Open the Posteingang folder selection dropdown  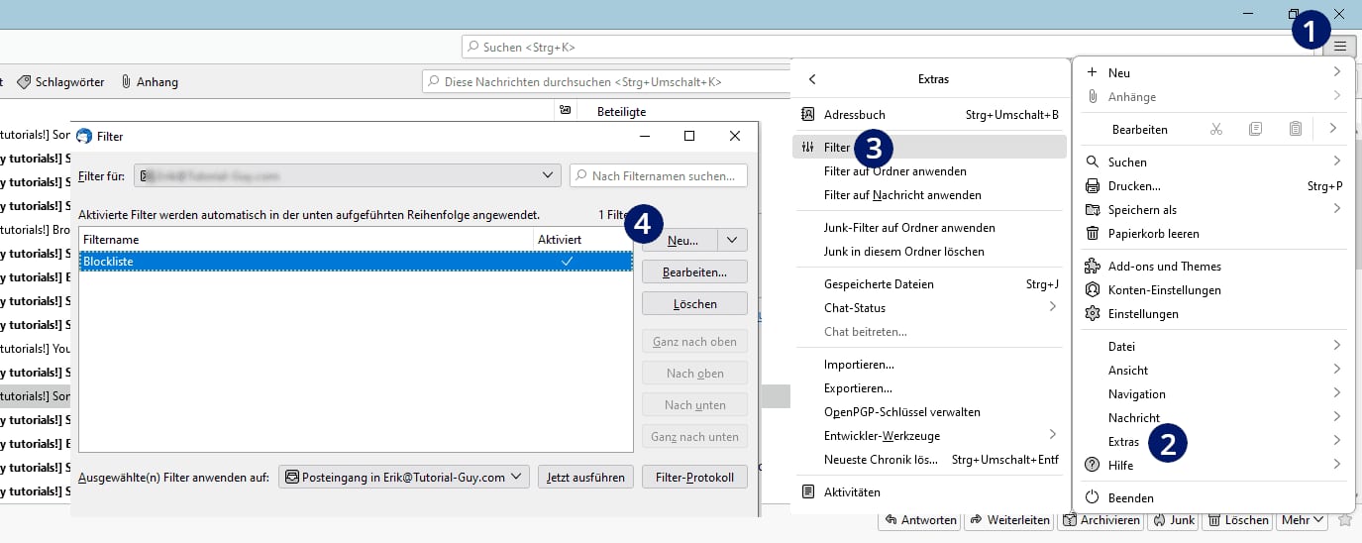(404, 477)
